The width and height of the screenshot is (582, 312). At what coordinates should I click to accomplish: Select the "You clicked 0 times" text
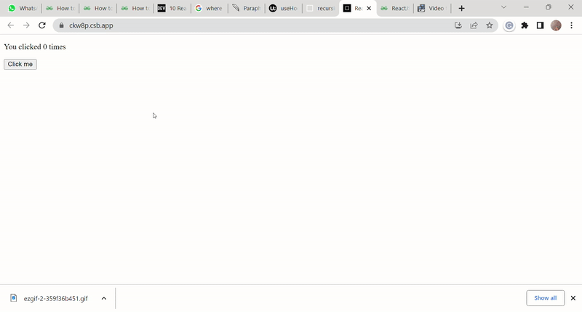coord(35,46)
